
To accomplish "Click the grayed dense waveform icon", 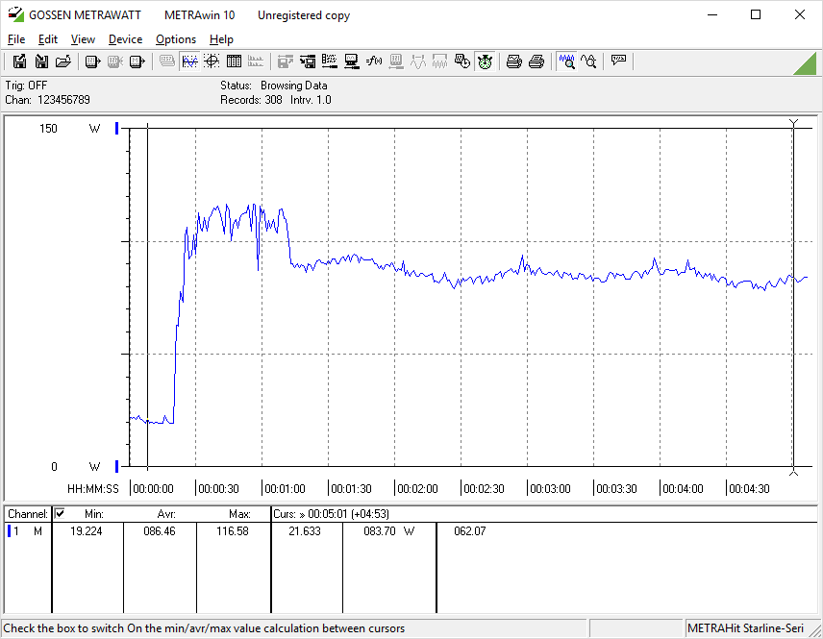I will click(439, 61).
